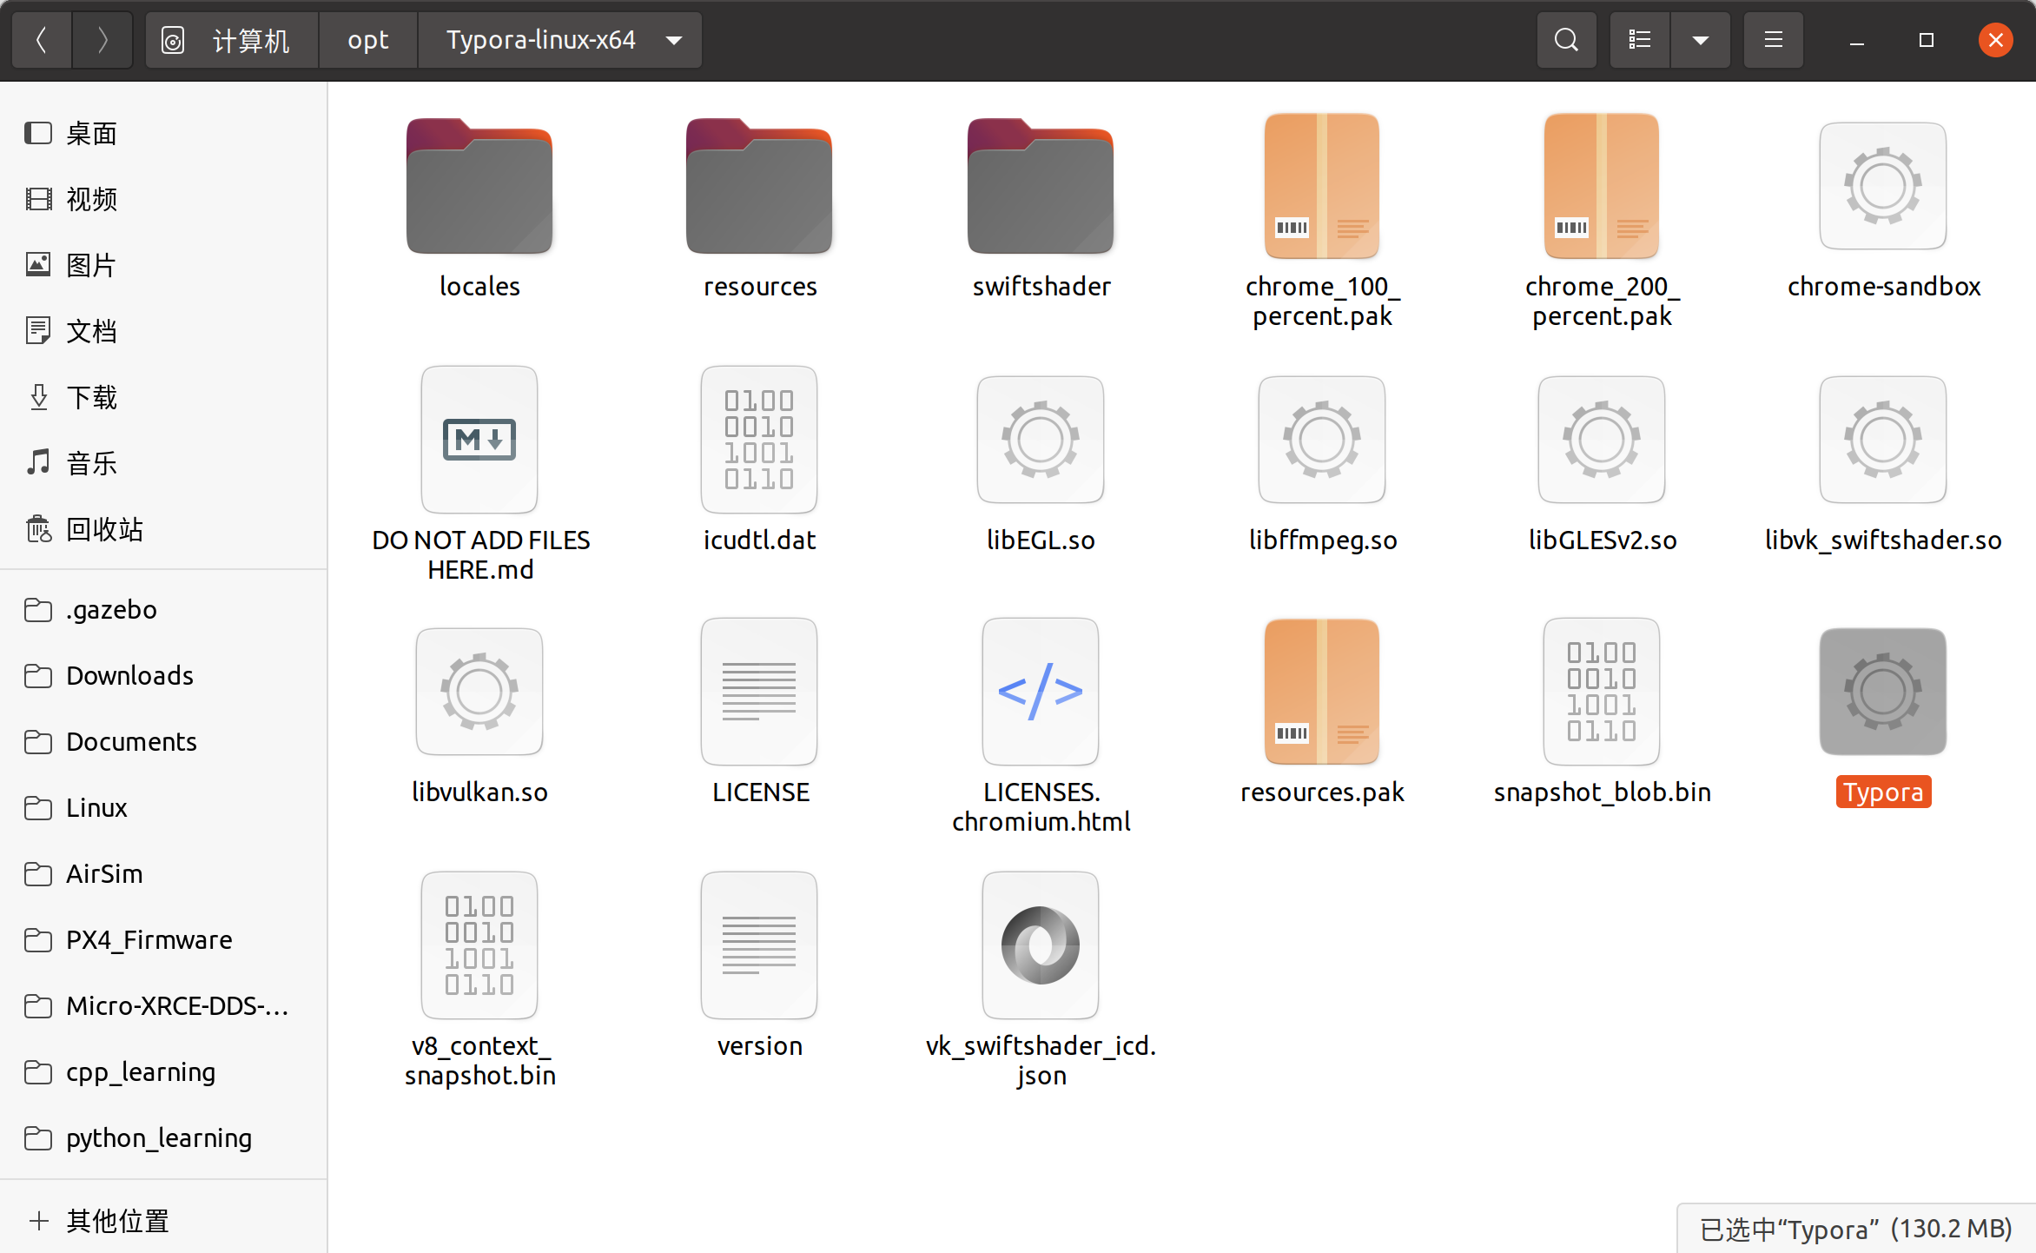Open view options dropdown arrow
The height and width of the screenshot is (1253, 2036).
click(1700, 40)
